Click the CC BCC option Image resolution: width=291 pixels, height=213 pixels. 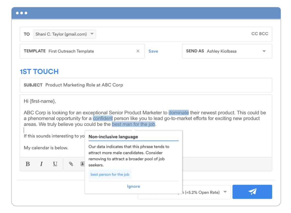coord(259,34)
